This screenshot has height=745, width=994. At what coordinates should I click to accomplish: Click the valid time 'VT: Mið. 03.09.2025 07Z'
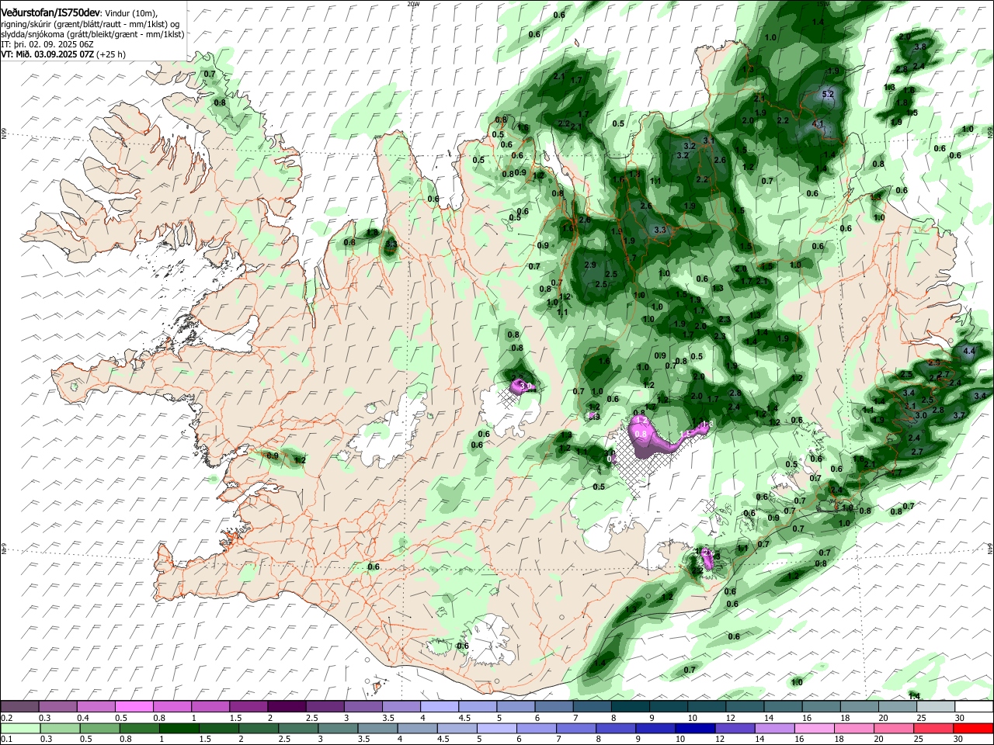click(x=47, y=54)
